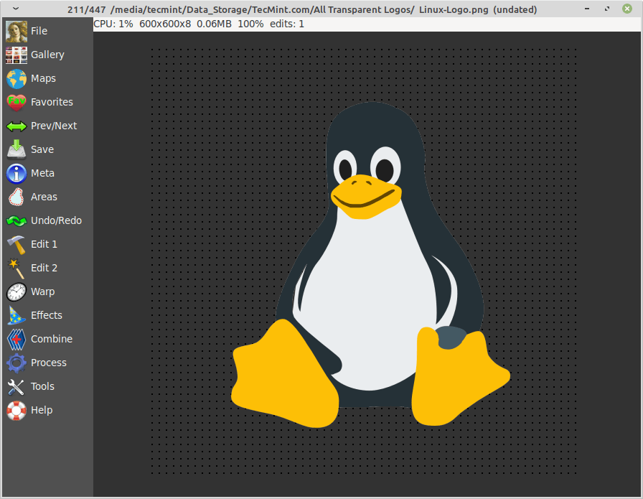The height and width of the screenshot is (499, 643).
Task: Open the File menu icon
Action: 17,31
